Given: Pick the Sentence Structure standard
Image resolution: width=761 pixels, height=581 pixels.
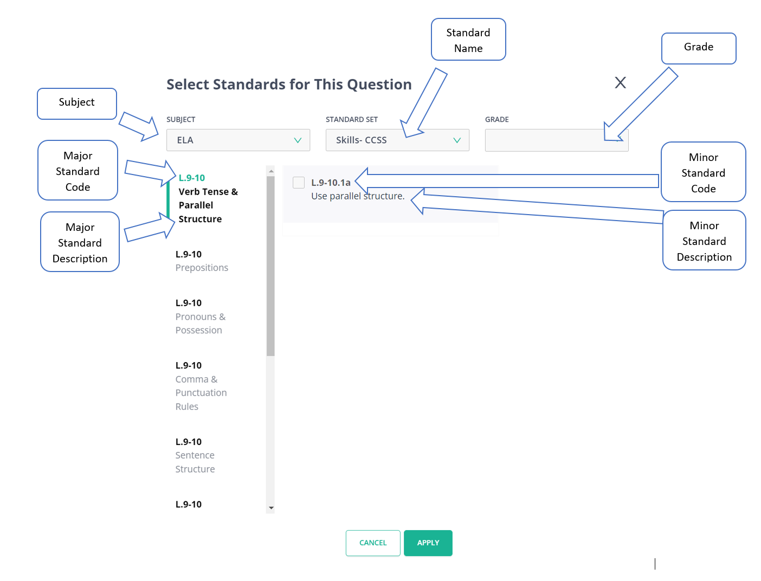Looking at the screenshot, I should click(x=195, y=462).
